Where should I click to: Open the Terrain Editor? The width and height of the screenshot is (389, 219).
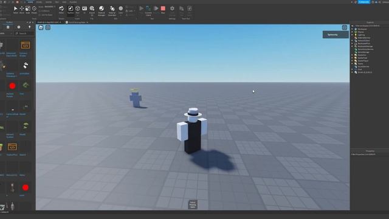coord(61,10)
